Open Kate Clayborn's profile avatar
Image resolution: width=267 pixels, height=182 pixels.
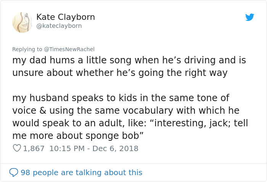tap(22, 22)
